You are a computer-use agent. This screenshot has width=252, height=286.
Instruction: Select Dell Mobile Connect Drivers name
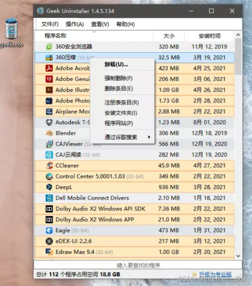pos(92,198)
